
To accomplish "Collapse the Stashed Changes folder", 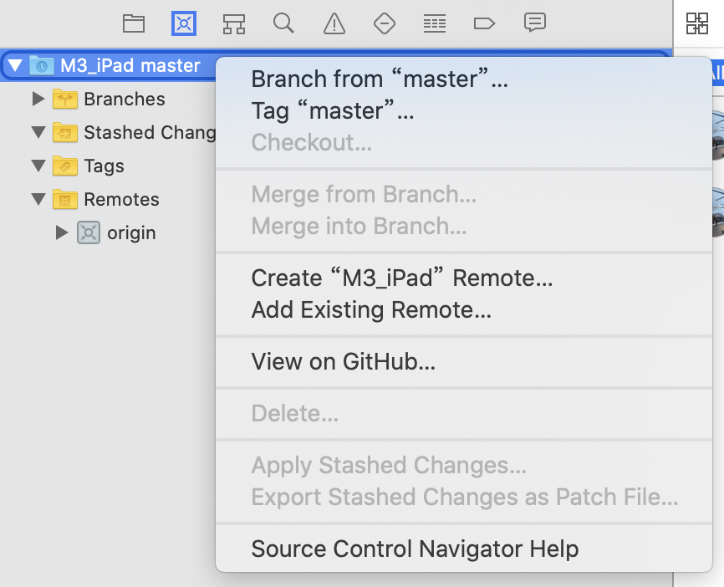I will [38, 132].
